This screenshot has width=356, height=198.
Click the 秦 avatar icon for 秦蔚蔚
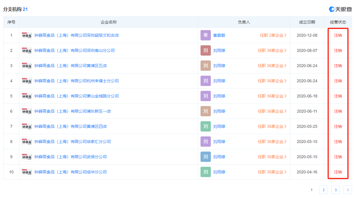(205, 35)
